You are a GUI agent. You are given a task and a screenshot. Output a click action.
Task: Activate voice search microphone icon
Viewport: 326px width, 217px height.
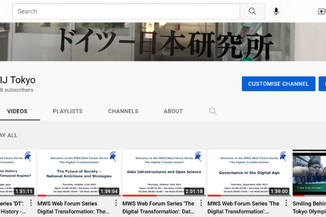point(276,11)
